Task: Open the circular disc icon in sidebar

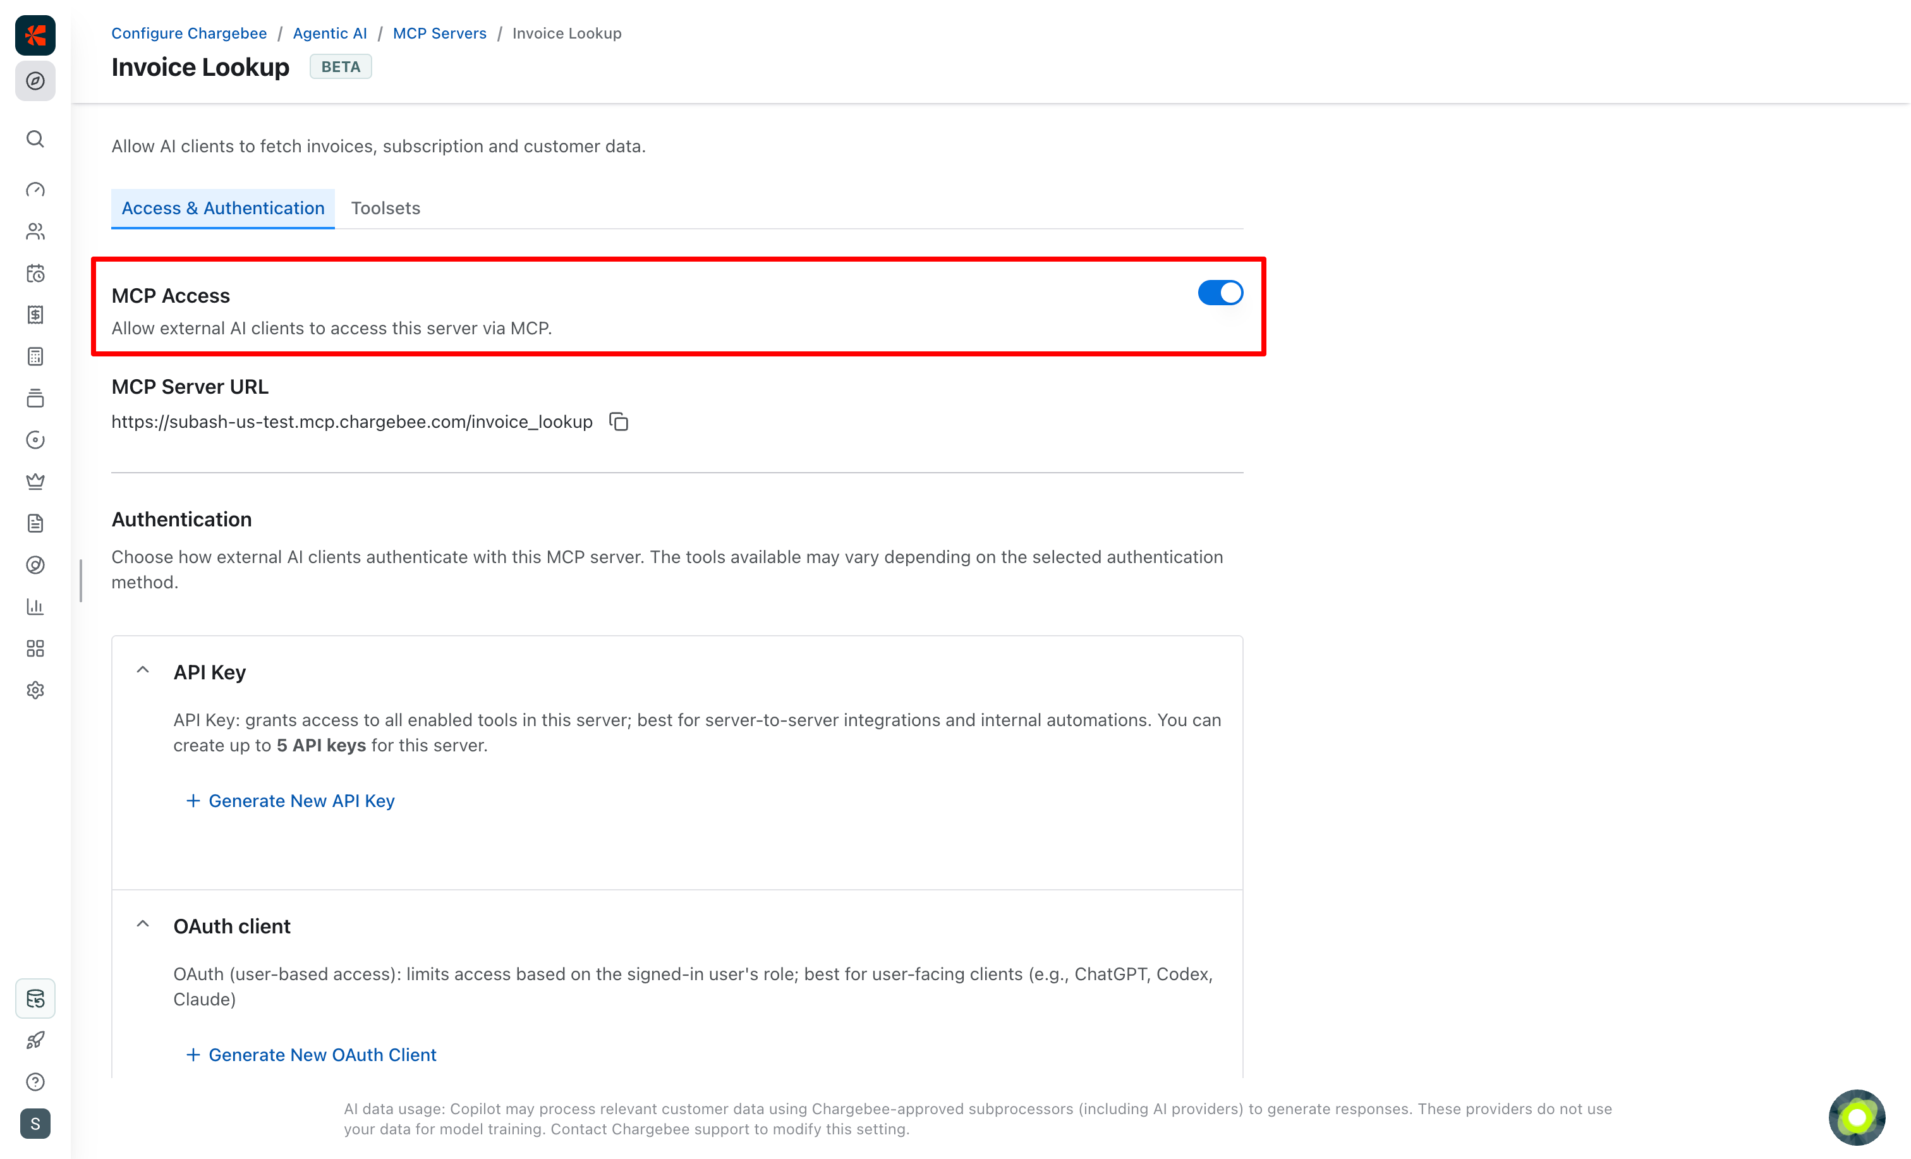Action: (35, 440)
